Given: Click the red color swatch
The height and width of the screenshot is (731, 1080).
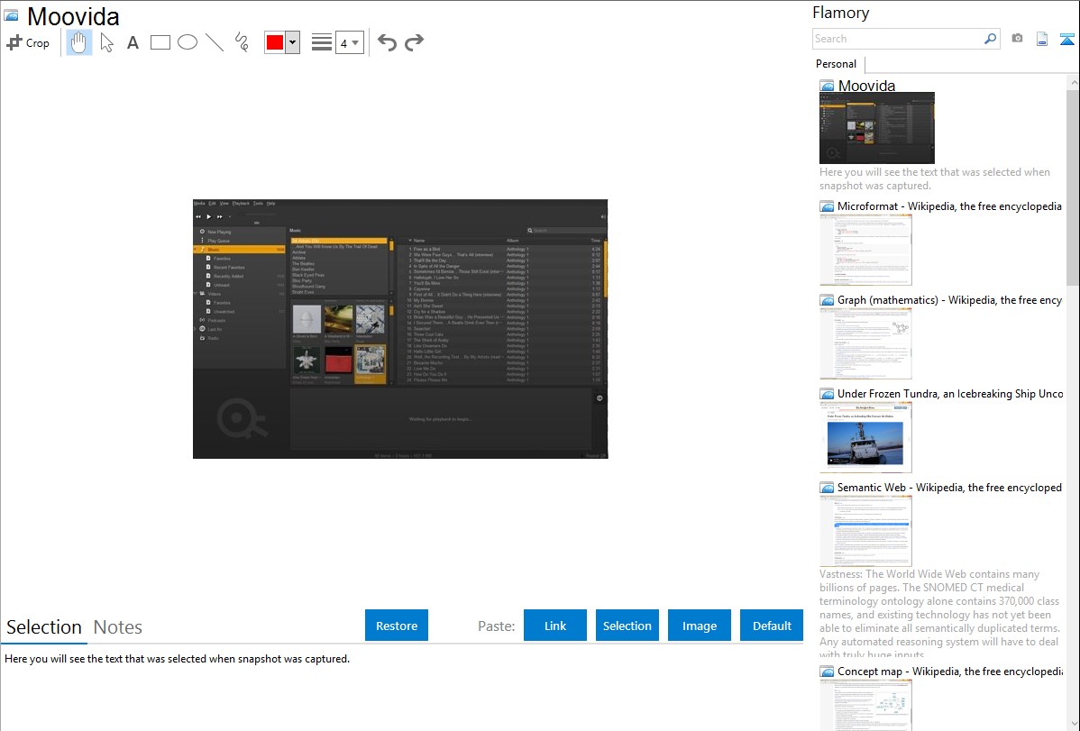Looking at the screenshot, I should coord(275,42).
